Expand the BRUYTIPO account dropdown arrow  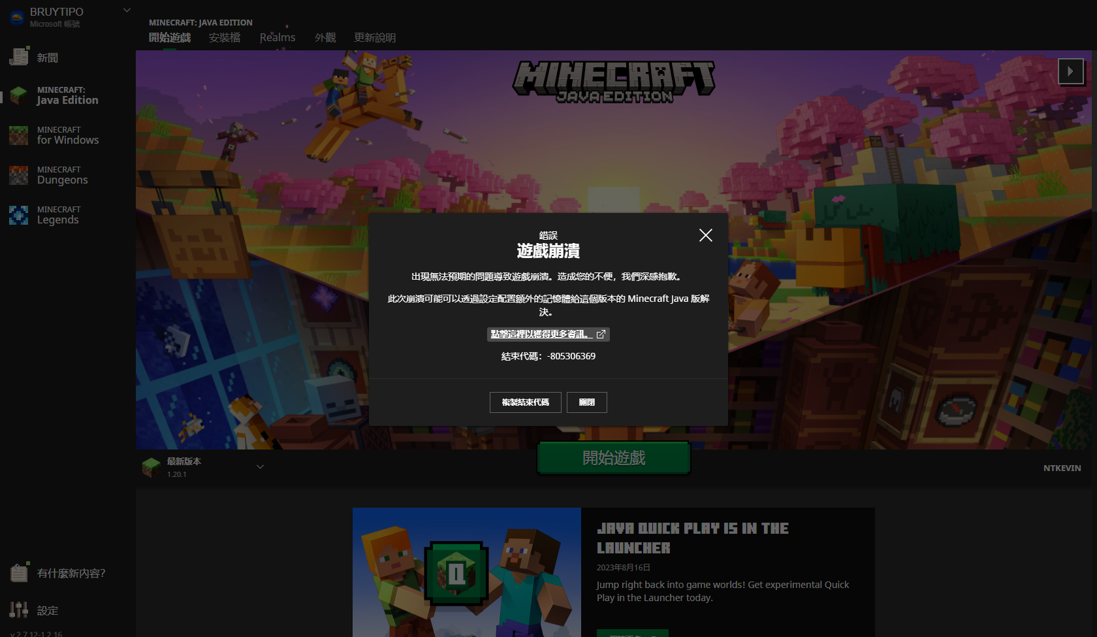[x=127, y=10]
